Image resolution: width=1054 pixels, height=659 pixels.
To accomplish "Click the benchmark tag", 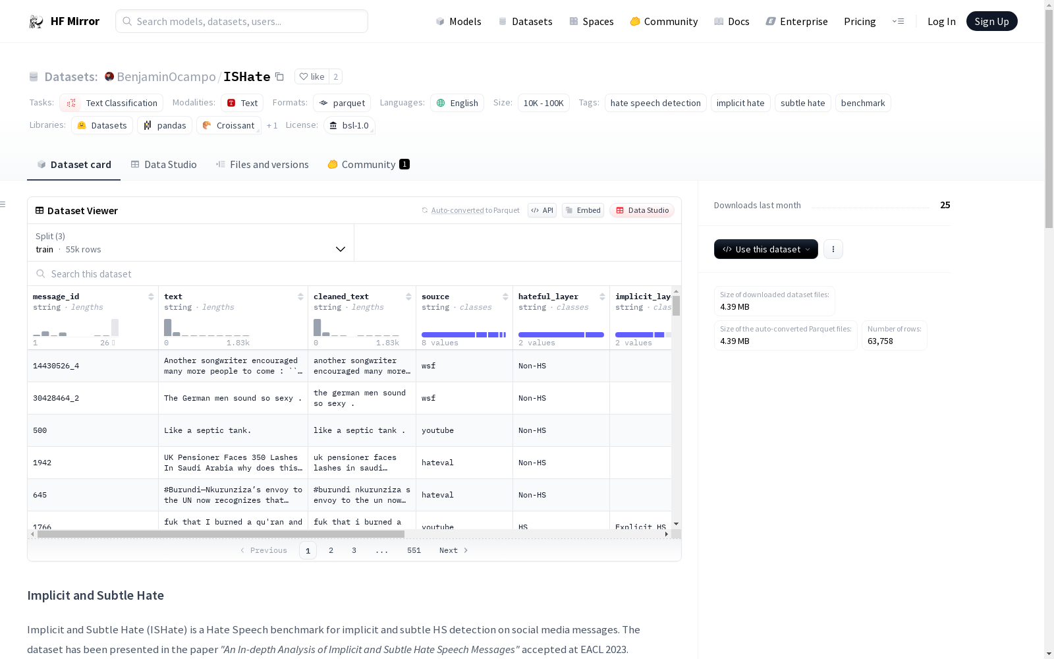I will click(863, 103).
